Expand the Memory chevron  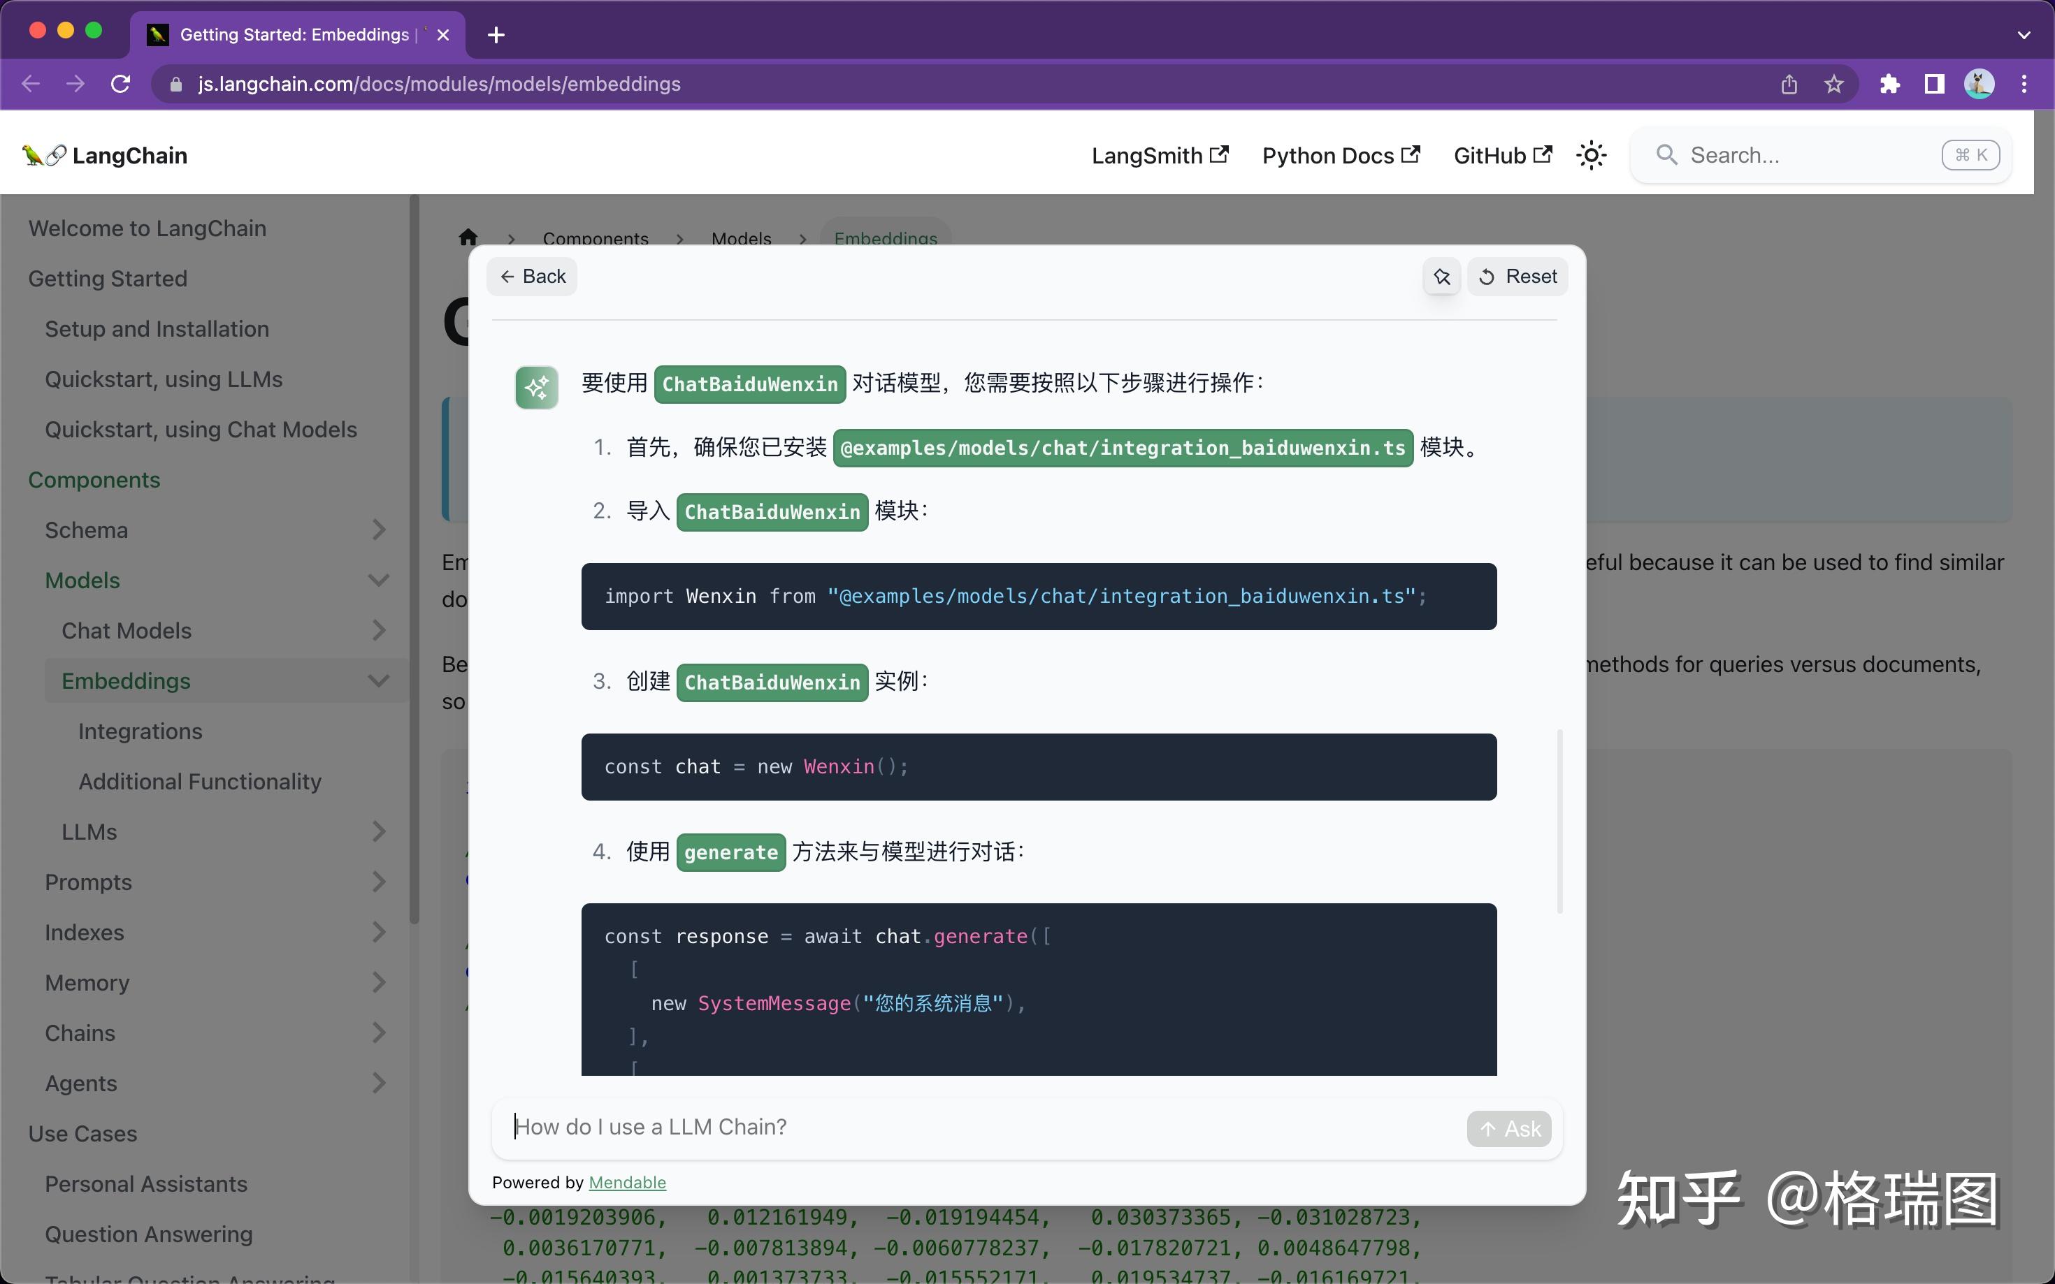click(x=379, y=982)
